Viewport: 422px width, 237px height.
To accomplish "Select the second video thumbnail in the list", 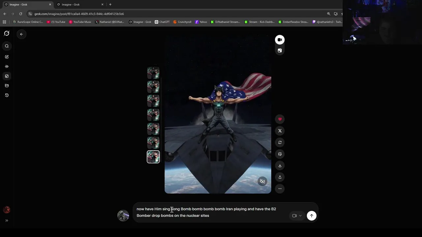I will pyautogui.click(x=153, y=87).
